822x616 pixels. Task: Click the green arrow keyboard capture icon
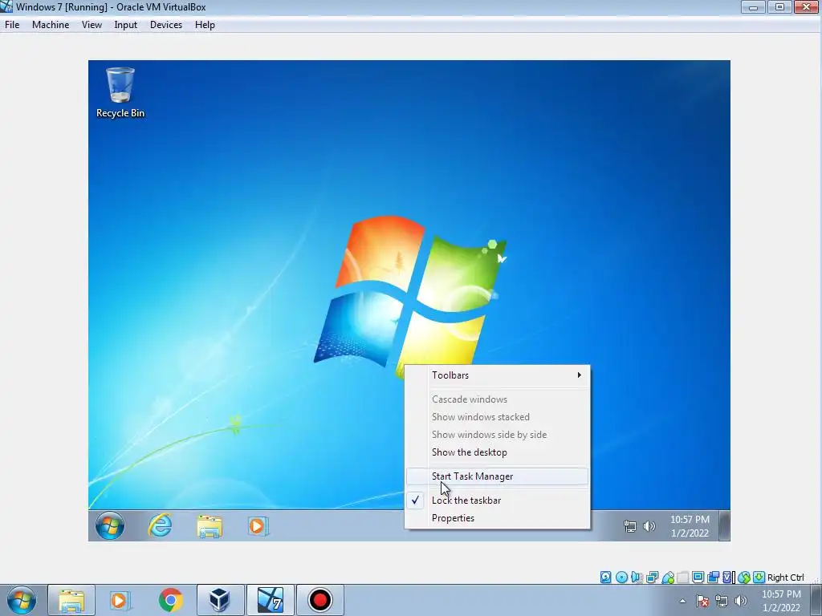759,577
